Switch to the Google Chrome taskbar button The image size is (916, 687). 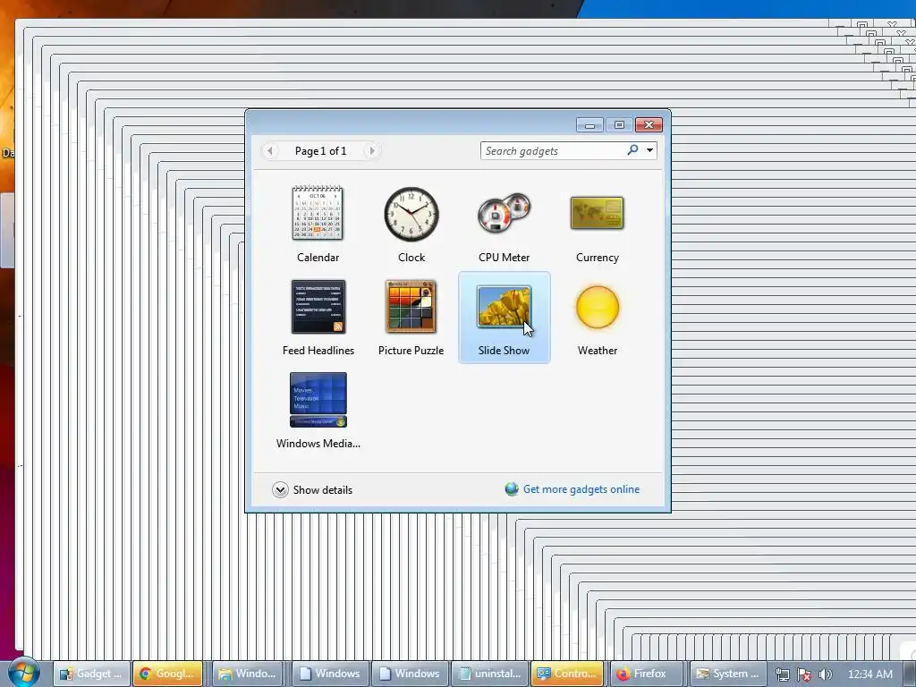pyautogui.click(x=167, y=674)
